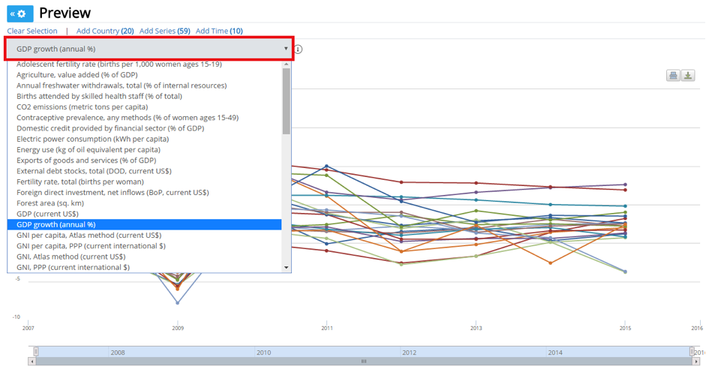This screenshot has height=372, width=706.
Task: Click the settings gear collapse button
Action: pyautogui.click(x=20, y=13)
